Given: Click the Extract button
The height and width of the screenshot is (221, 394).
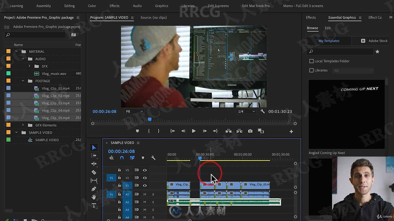Looking at the screenshot, I should tap(239, 131).
